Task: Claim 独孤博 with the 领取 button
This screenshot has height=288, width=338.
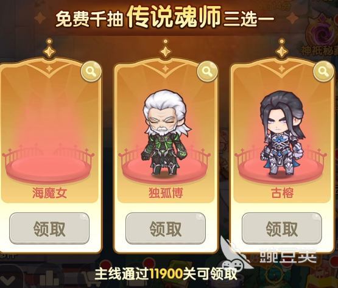Action: 166,228
